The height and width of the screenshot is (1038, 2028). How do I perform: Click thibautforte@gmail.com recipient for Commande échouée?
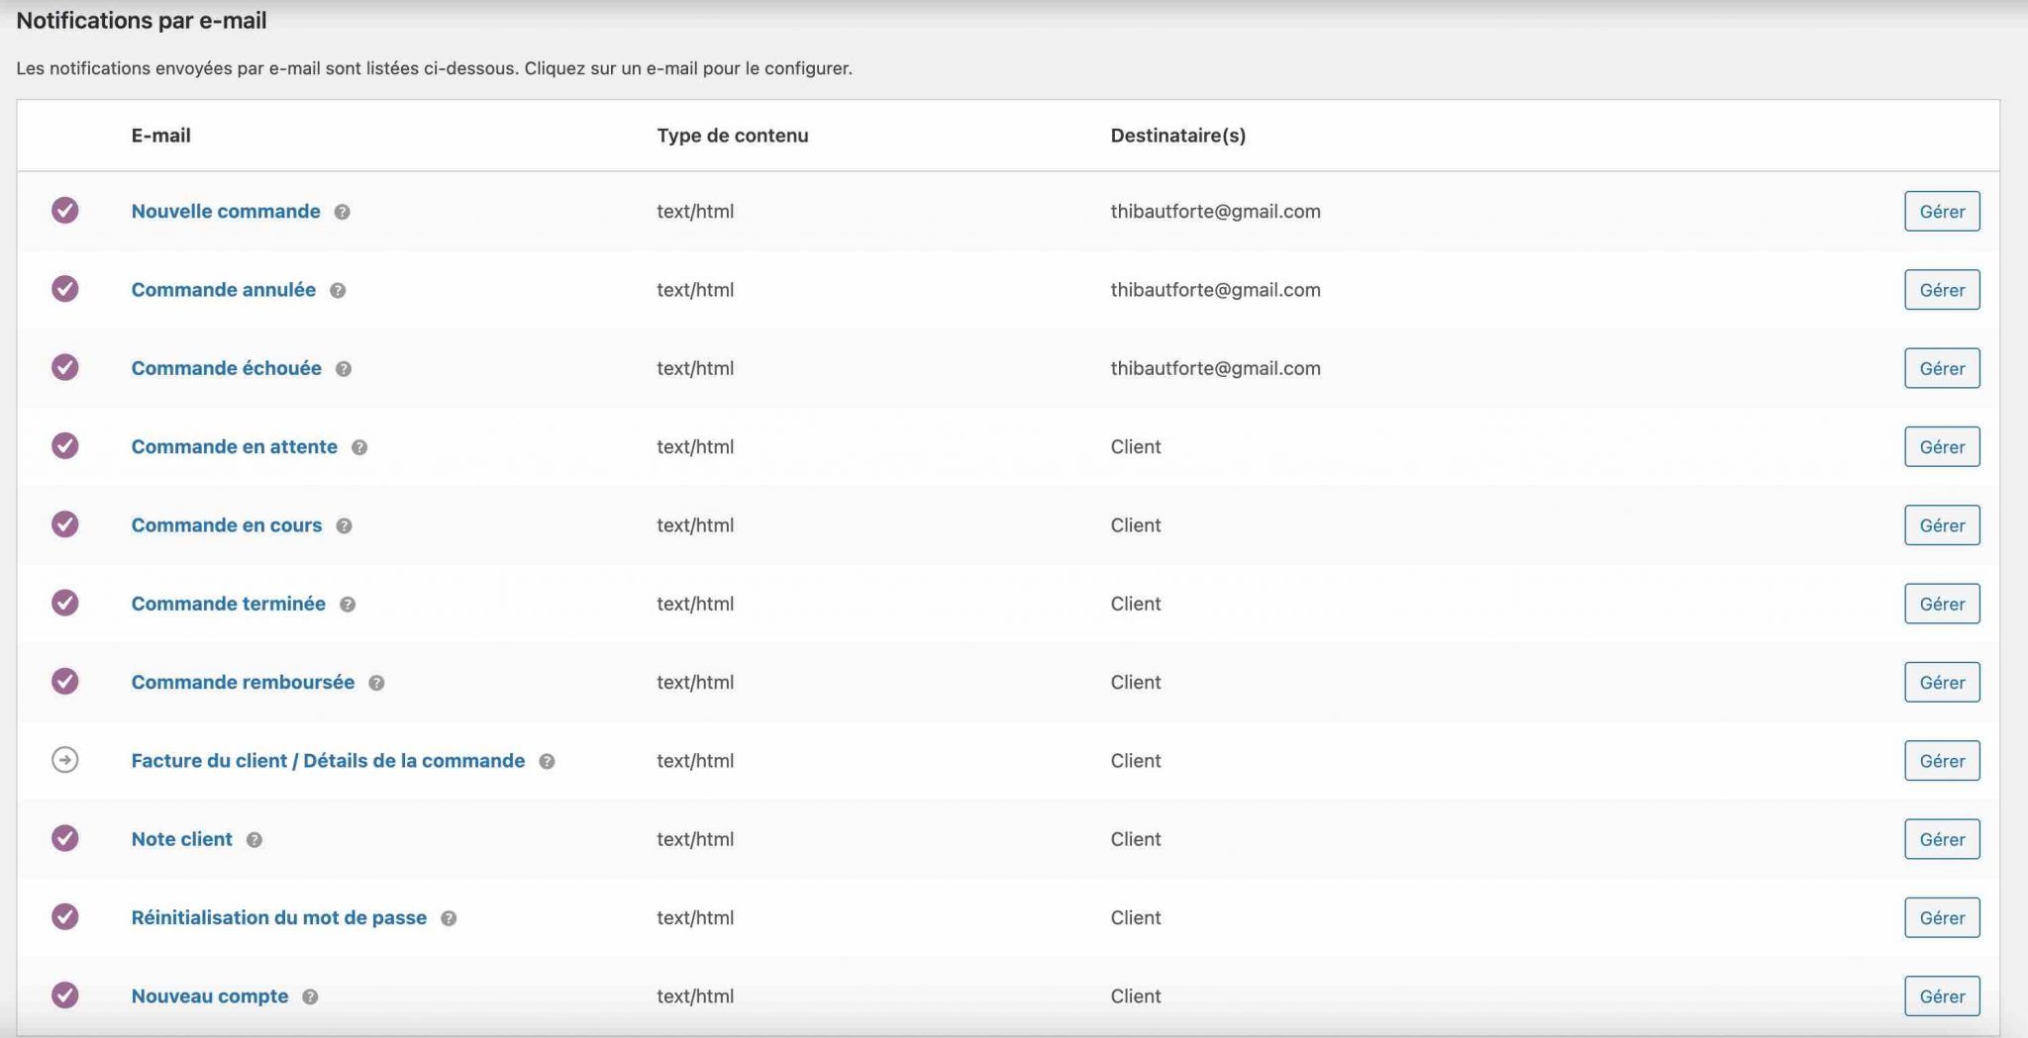pos(1216,368)
